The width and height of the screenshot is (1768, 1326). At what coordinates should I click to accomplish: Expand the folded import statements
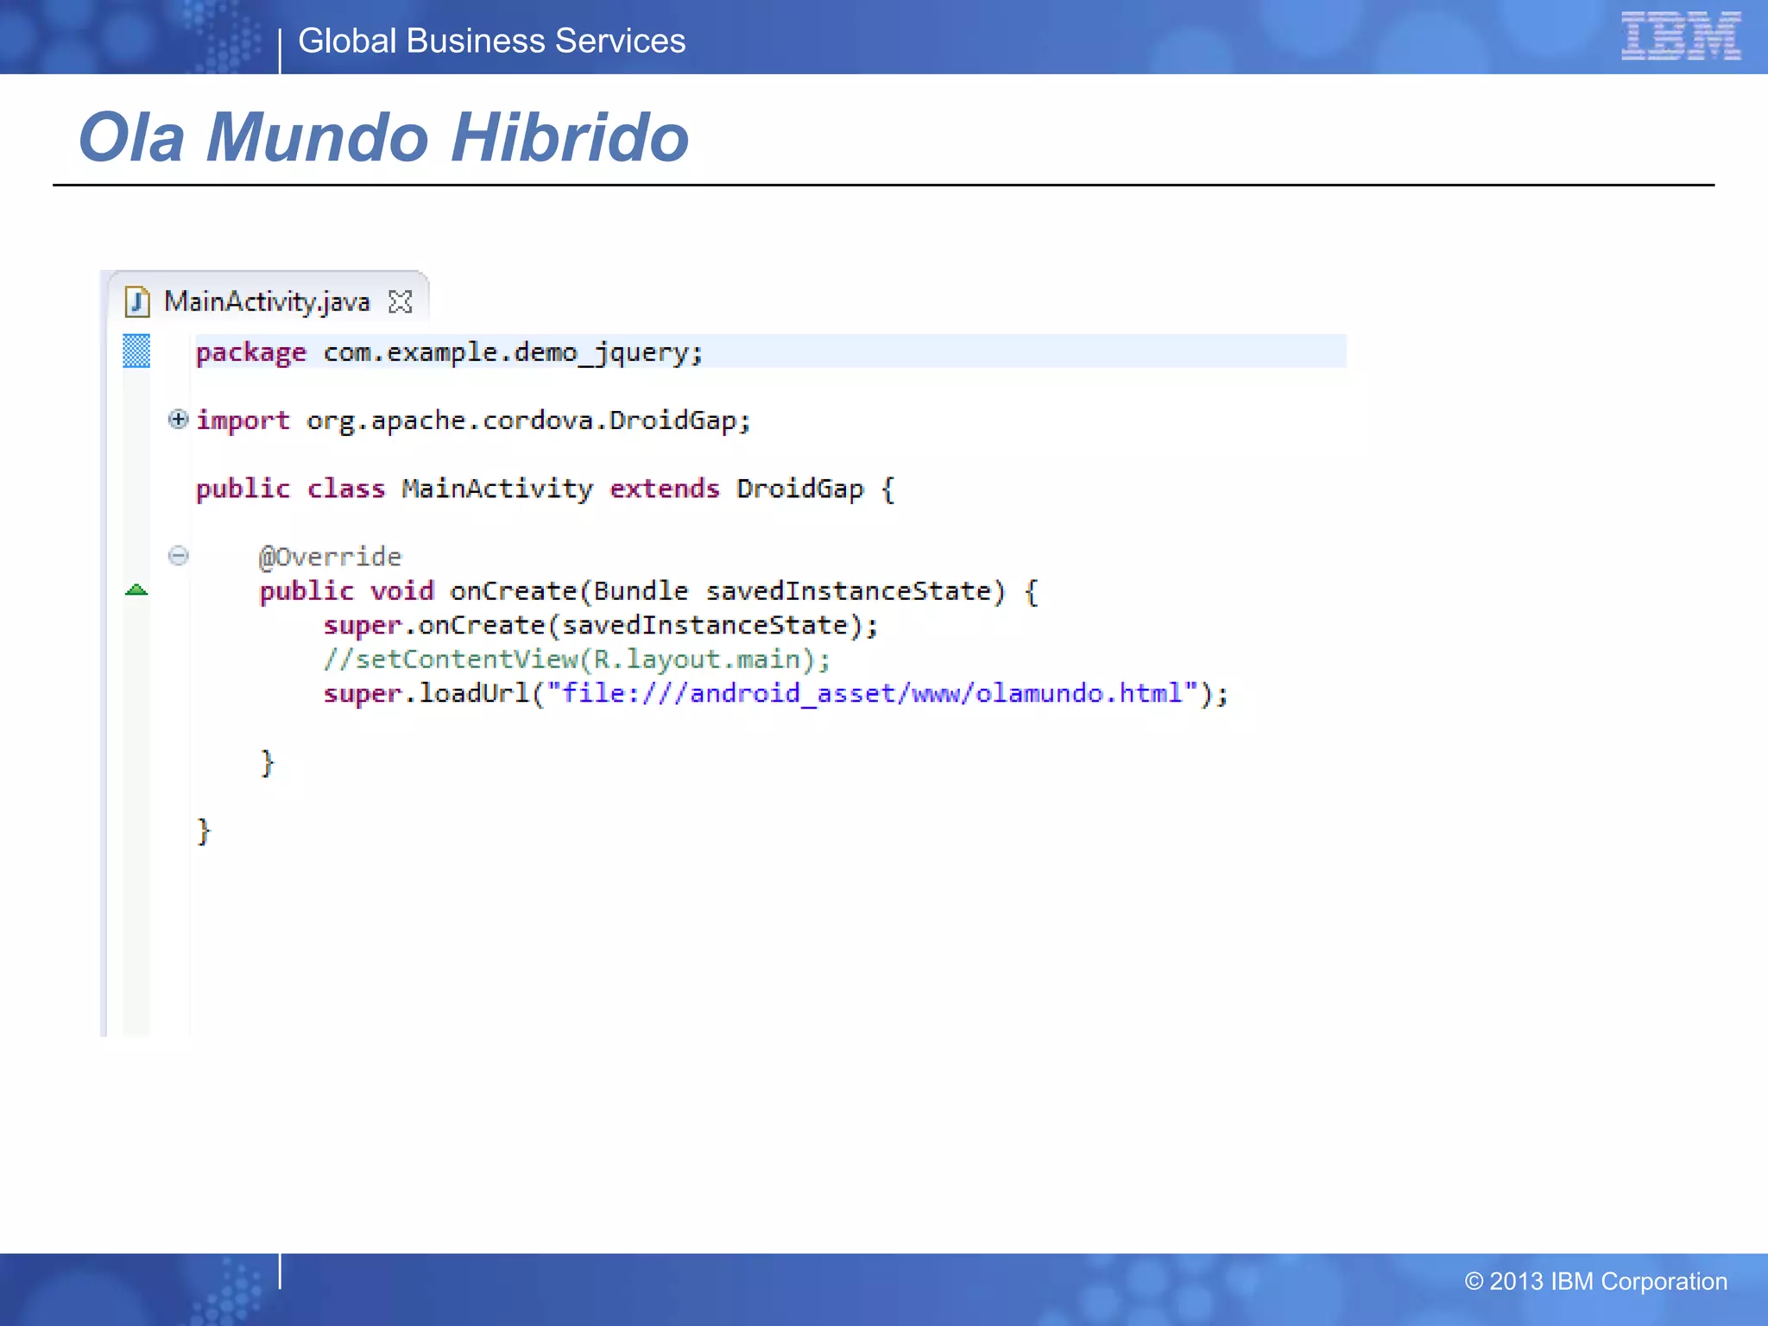click(178, 420)
